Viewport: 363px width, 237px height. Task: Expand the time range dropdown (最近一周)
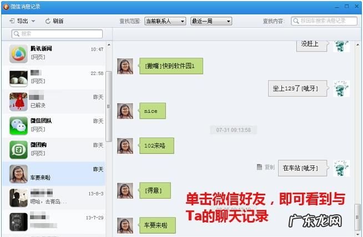[210, 21]
